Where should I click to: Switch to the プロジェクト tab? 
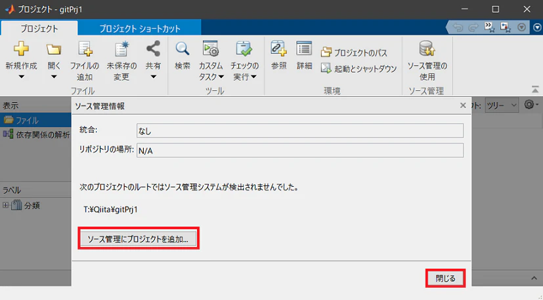point(39,28)
